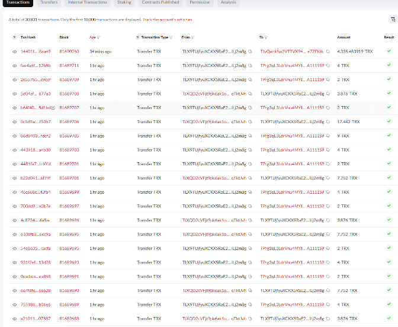This screenshot has width=398, height=327.
Task: Click the eye icon in the TxnHash header
Action: tap(15, 37)
